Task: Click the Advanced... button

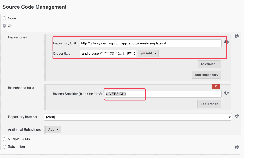Action: click(x=209, y=64)
